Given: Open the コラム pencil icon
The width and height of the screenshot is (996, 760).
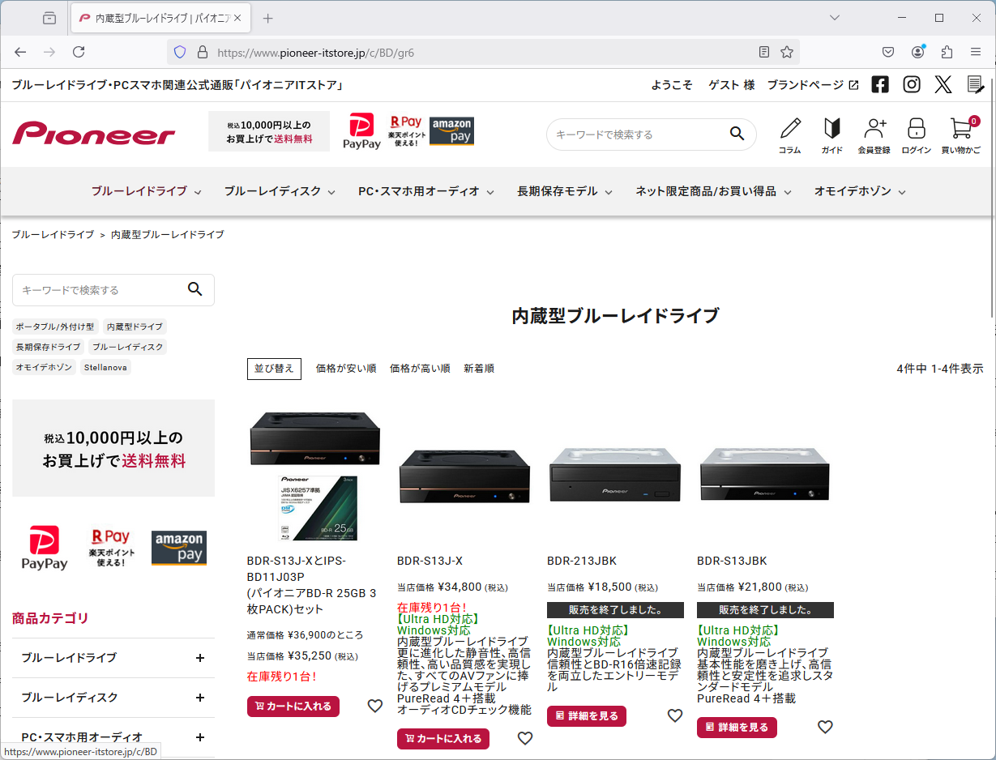Looking at the screenshot, I should [x=789, y=135].
